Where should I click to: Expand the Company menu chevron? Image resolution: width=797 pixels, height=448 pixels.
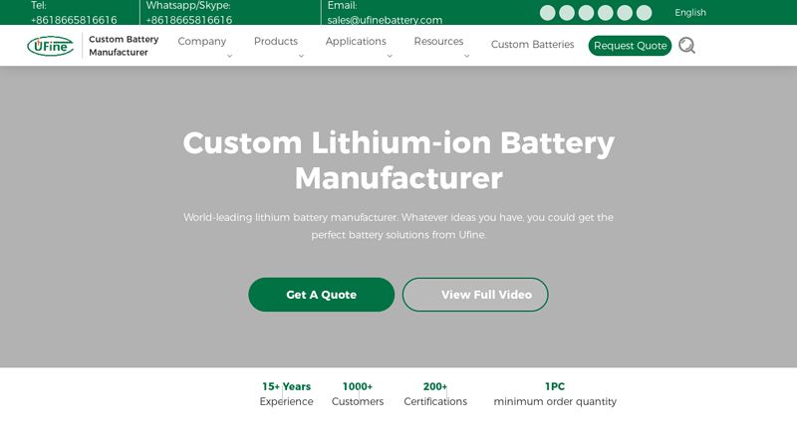click(x=230, y=56)
